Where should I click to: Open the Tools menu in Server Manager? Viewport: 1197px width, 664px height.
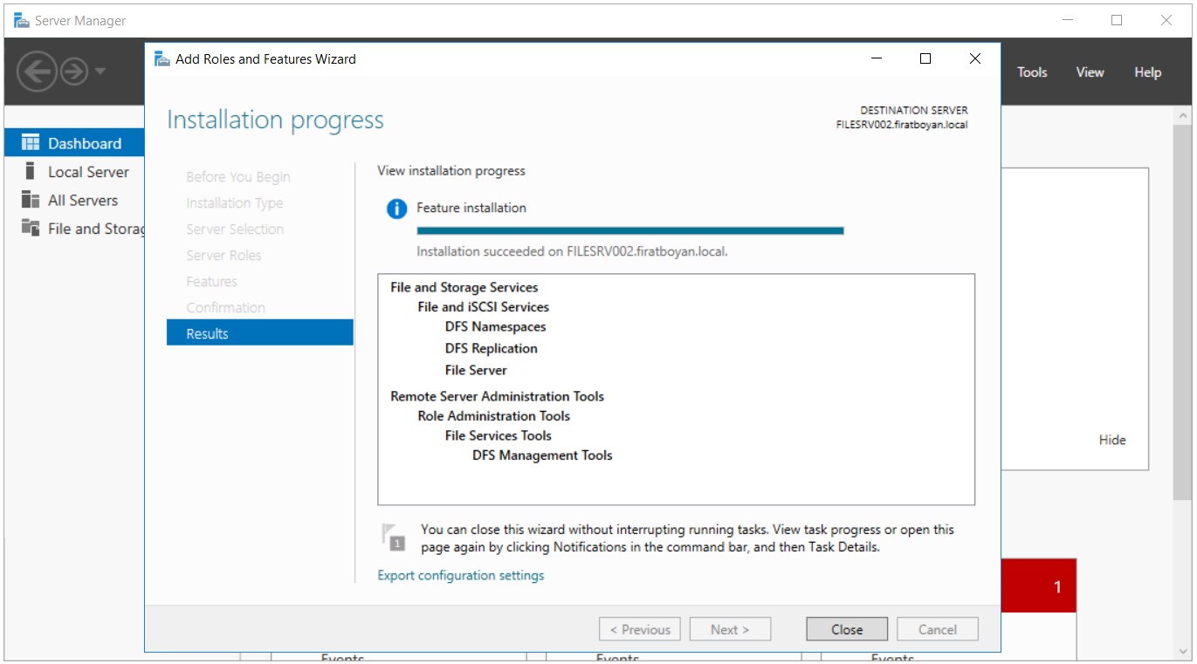tap(1032, 72)
